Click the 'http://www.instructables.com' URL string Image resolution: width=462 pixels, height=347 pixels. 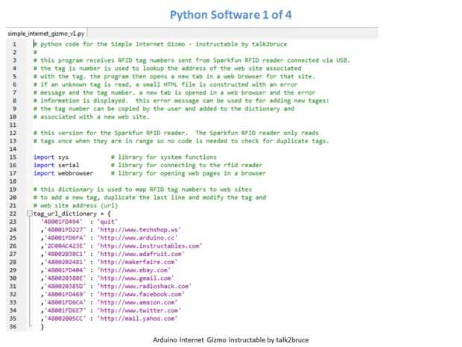pos(150,246)
